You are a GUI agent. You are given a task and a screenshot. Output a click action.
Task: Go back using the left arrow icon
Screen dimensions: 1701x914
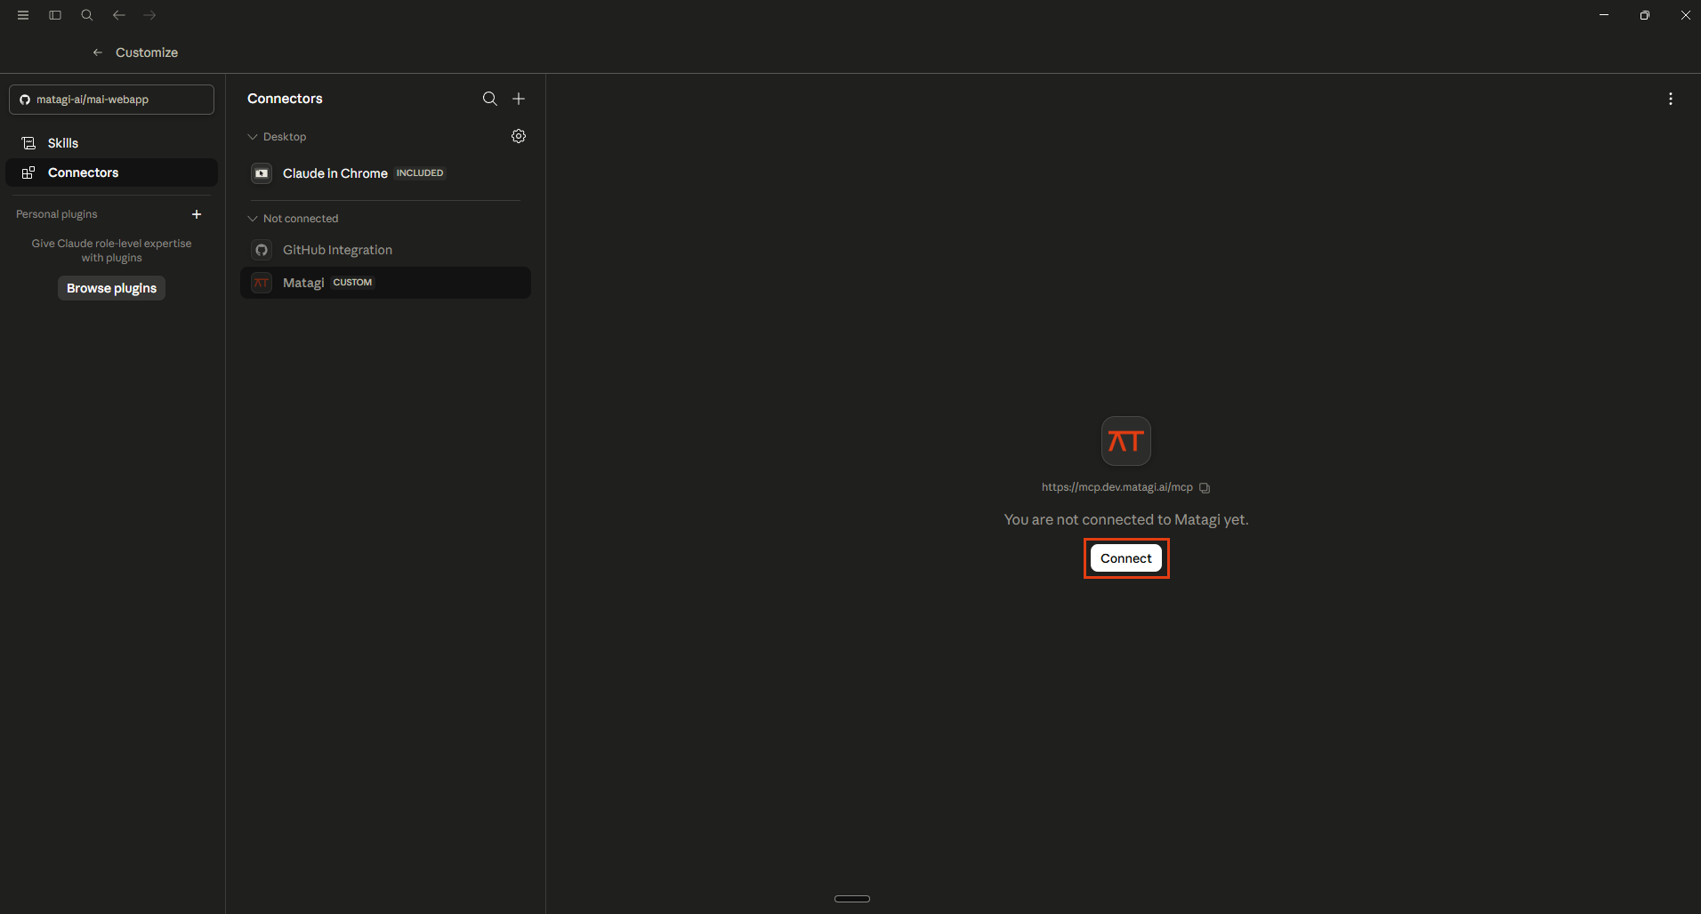click(119, 15)
